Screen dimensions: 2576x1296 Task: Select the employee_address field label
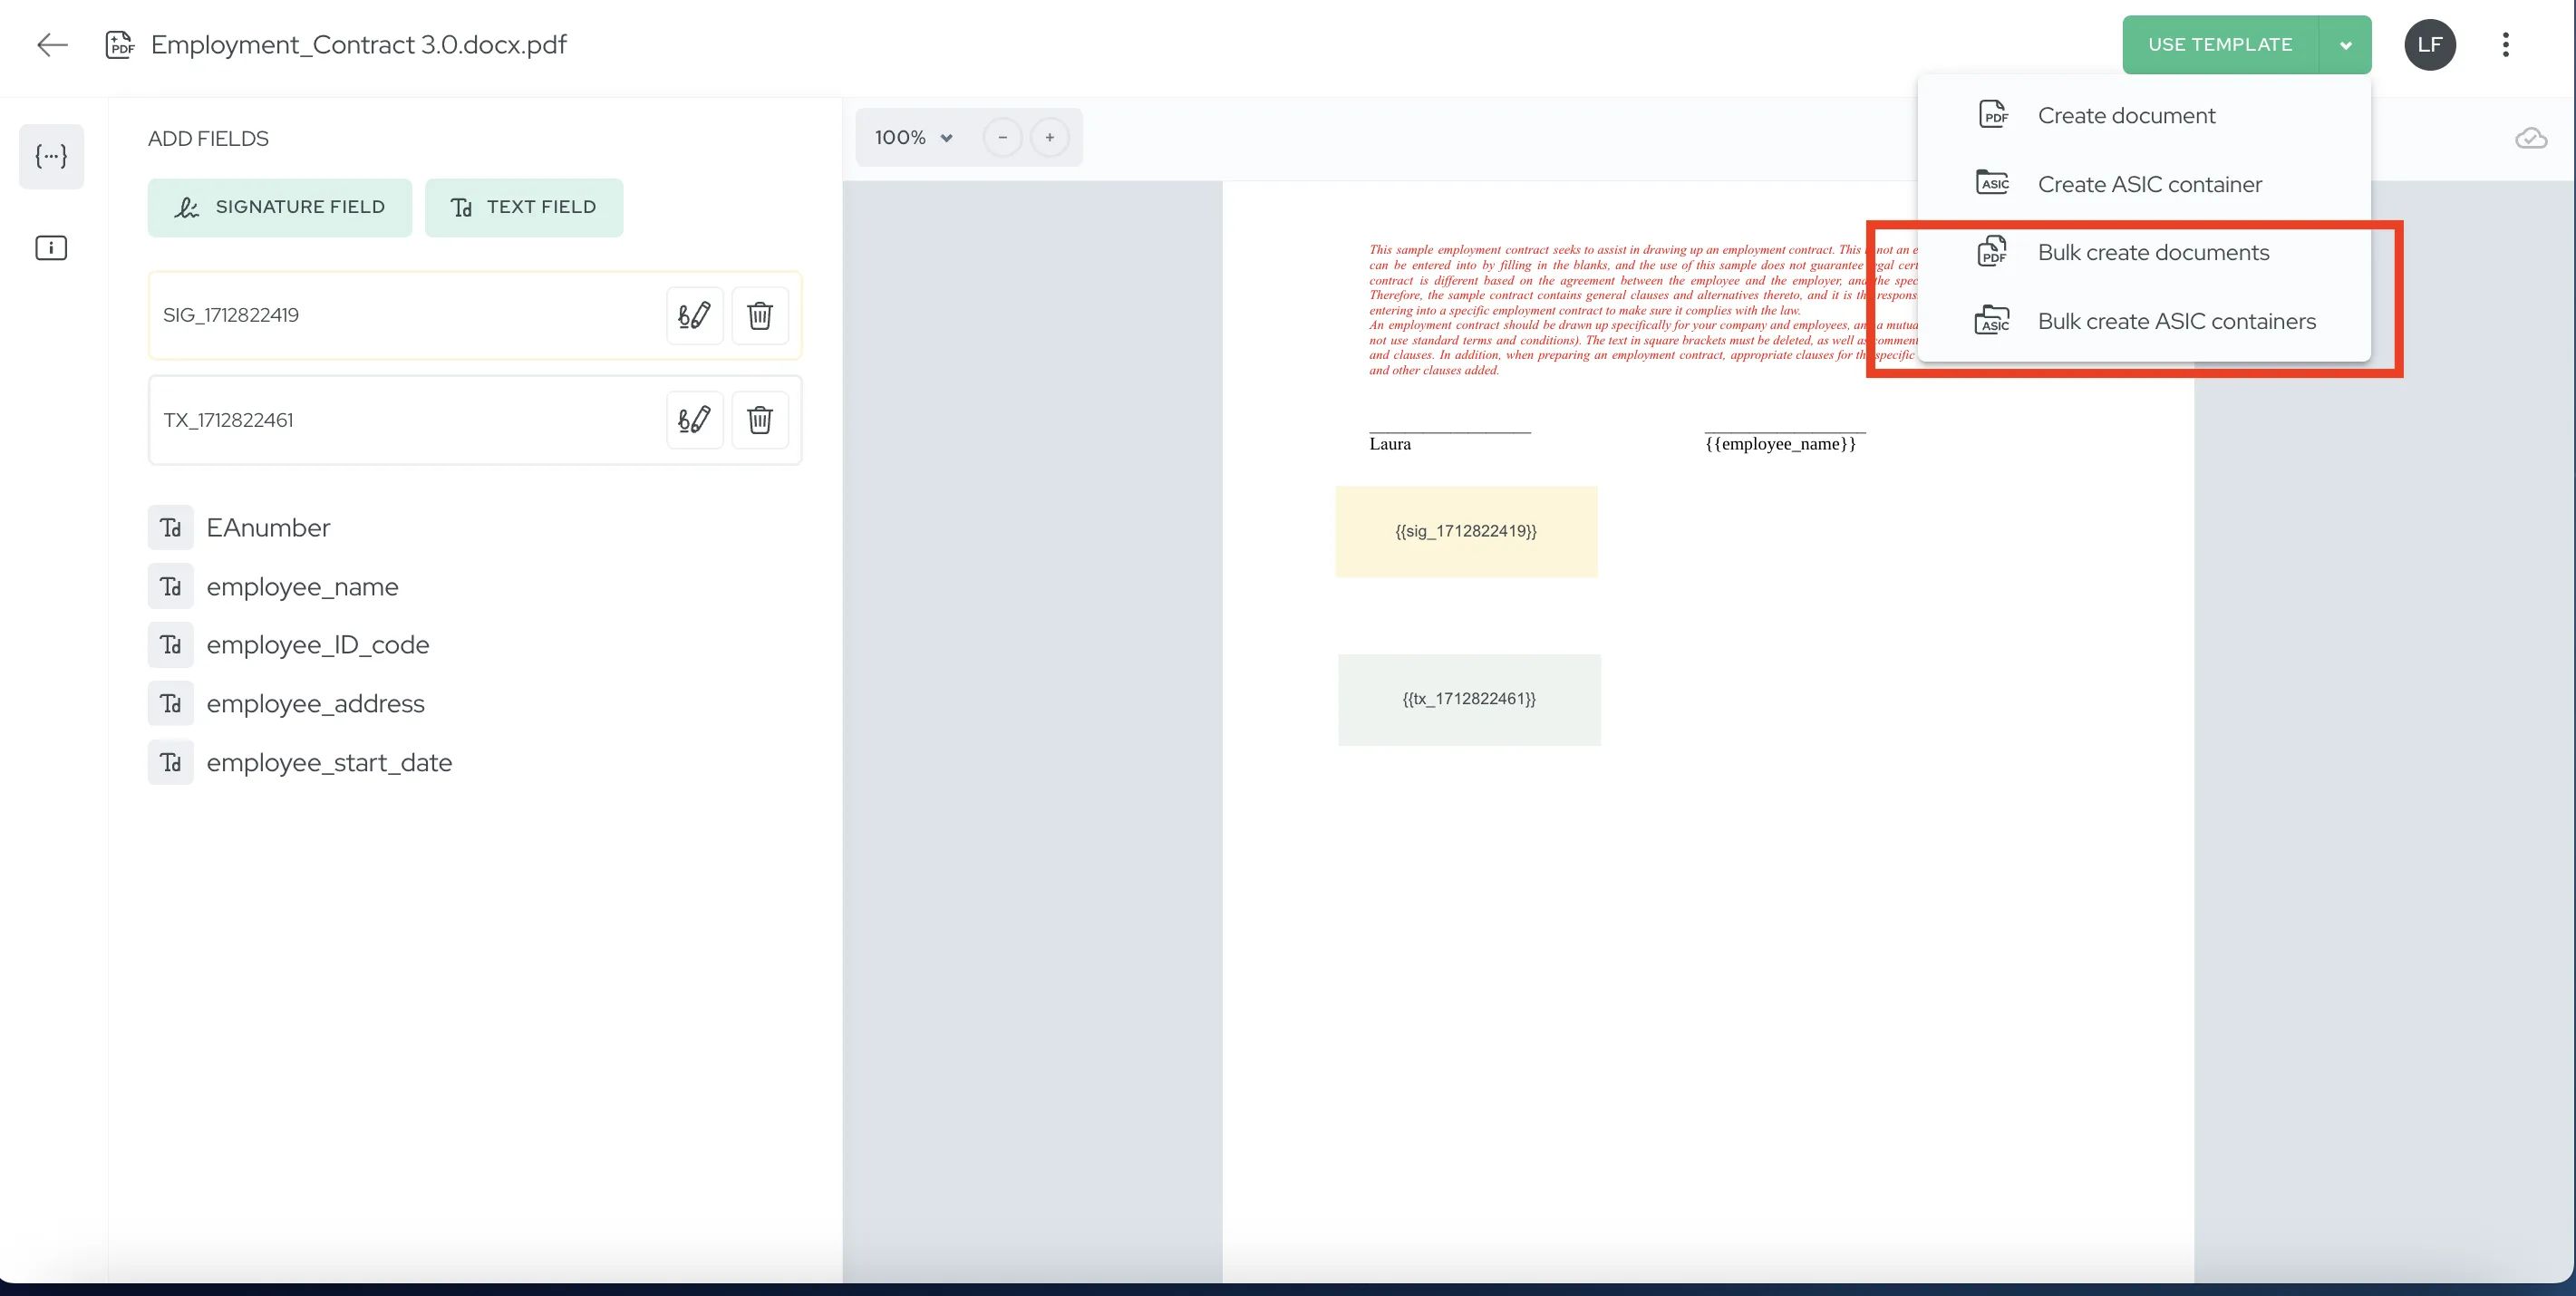[315, 703]
